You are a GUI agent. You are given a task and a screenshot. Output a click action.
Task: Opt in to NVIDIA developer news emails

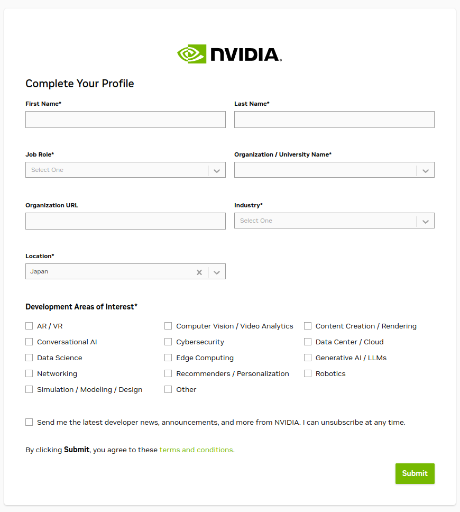click(29, 422)
